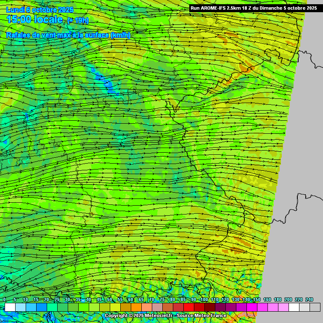Image resolution: width=323 pixels, height=323 pixels.
Task: Click the gray no-data area right of map
Action: pos(303,147)
